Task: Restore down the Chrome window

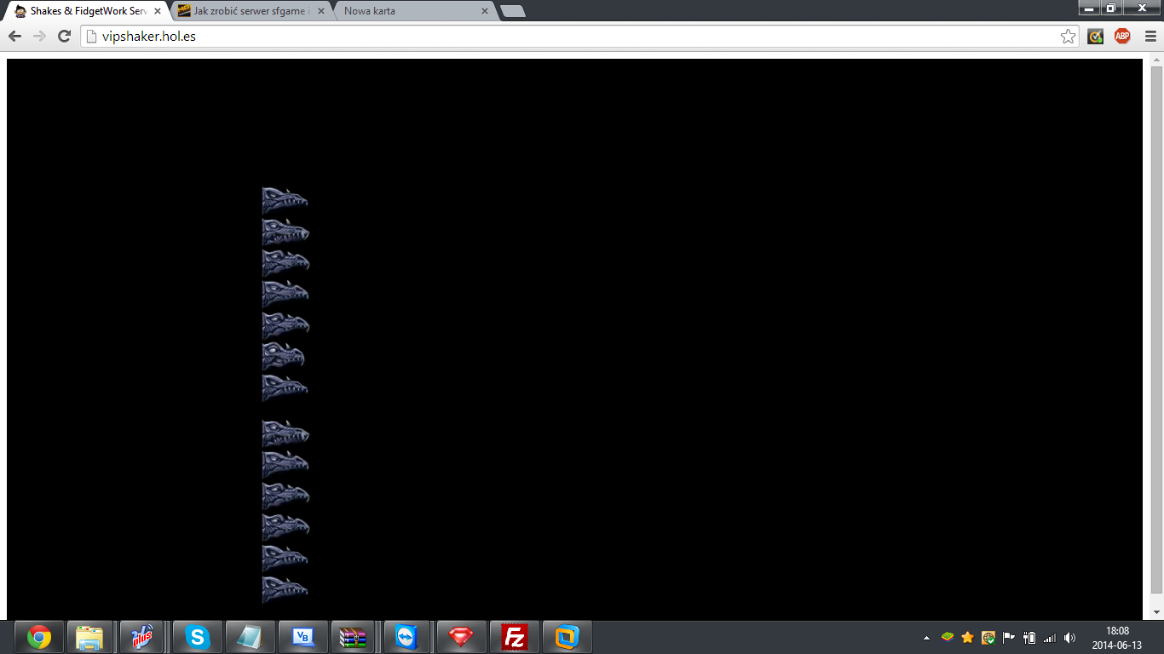Action: [1110, 8]
